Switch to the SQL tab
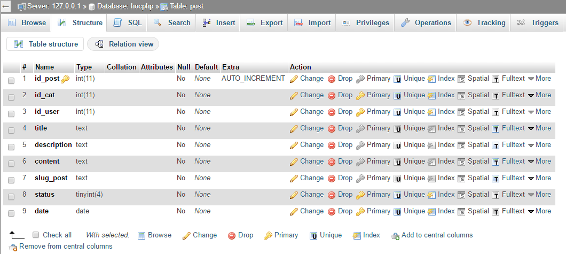This screenshot has height=254, width=566. click(128, 22)
